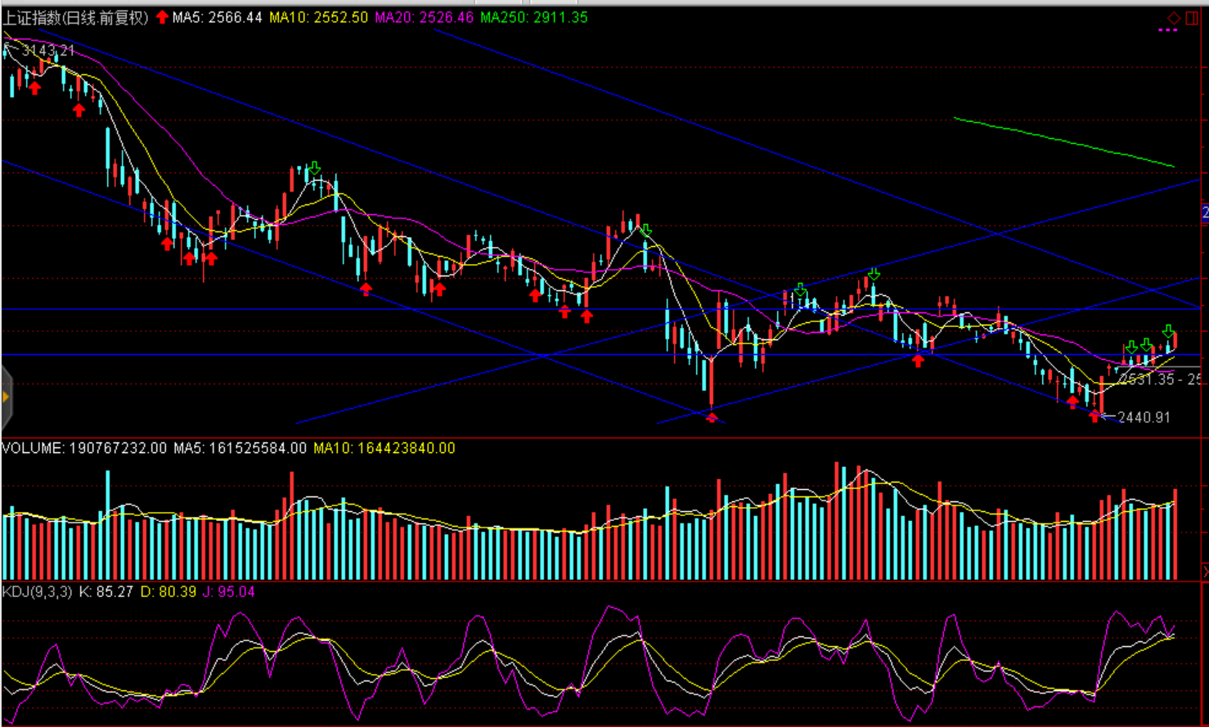Click the red split-panel icon at top right
The width and height of the screenshot is (1209, 727).
pos(1192,17)
